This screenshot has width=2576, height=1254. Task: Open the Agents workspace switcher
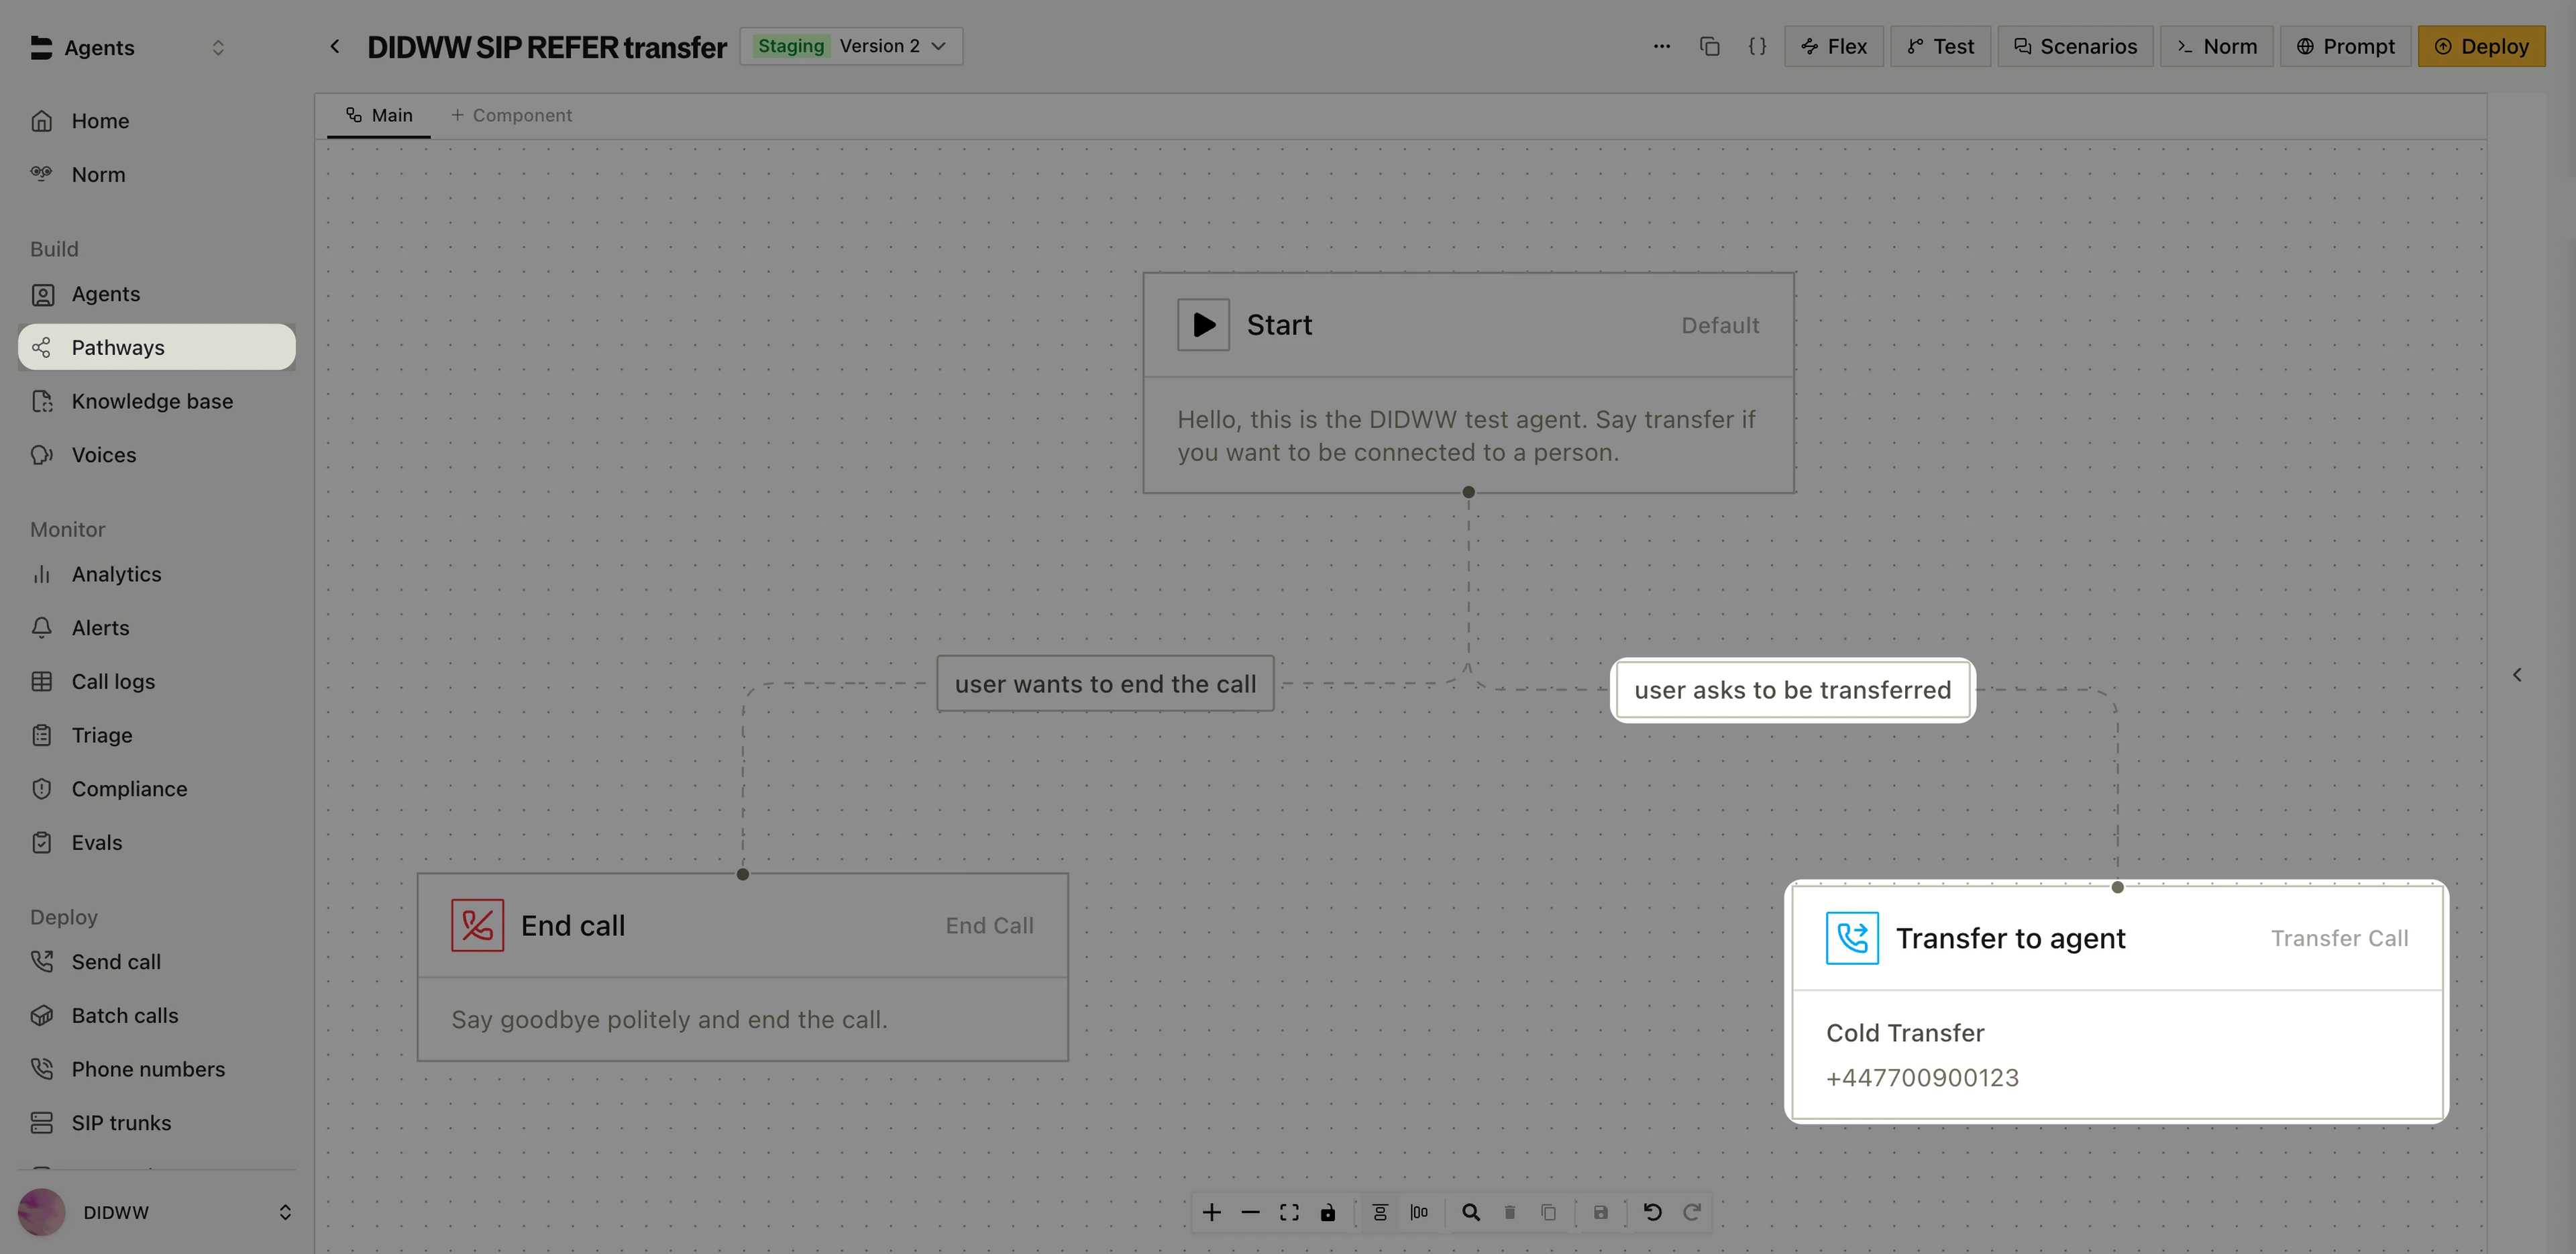pos(128,47)
